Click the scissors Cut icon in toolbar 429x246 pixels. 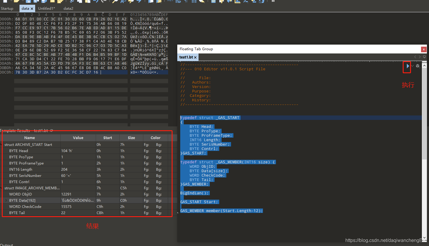(72, 1)
